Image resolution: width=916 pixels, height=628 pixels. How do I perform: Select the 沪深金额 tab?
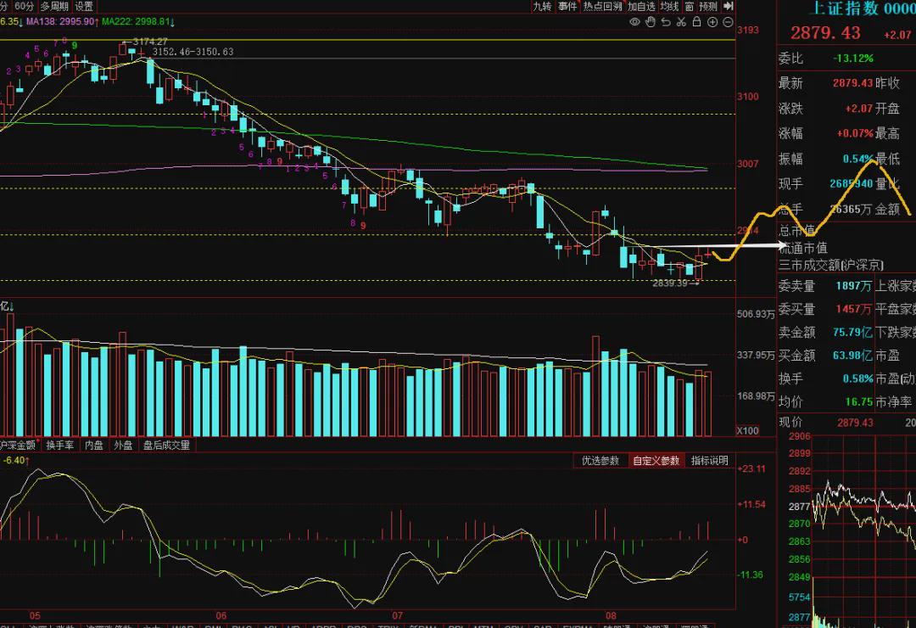click(19, 445)
